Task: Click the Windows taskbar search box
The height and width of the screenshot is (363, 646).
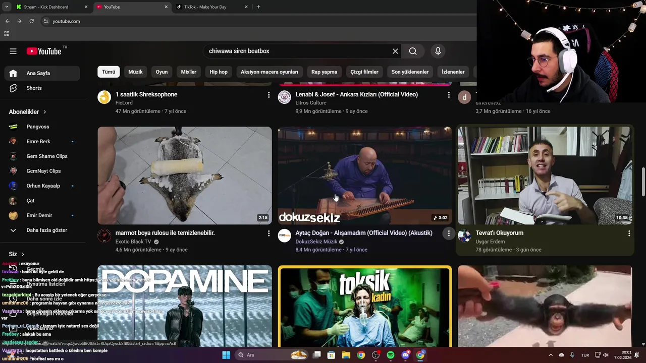Action: [x=272, y=355]
